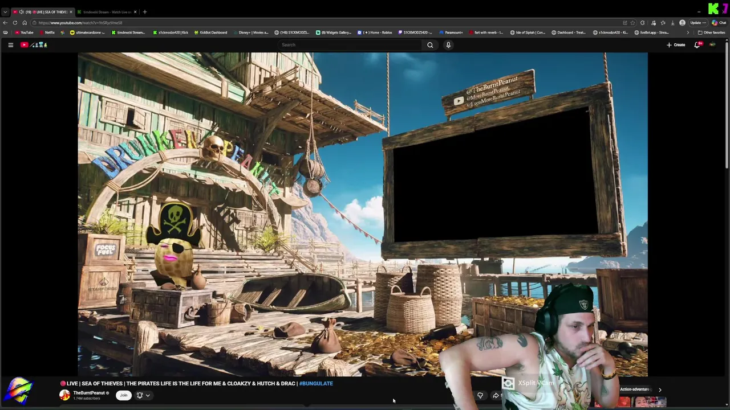
Task: Open the fart with reverb bookmark
Action: (485, 32)
